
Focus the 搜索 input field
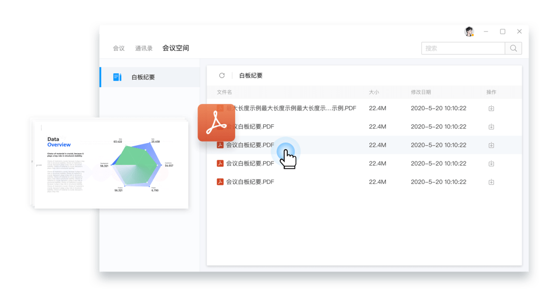(463, 48)
